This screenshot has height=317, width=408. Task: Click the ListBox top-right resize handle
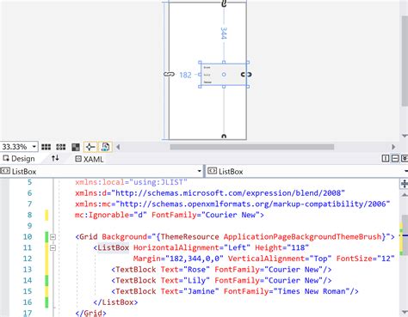pos(248,63)
